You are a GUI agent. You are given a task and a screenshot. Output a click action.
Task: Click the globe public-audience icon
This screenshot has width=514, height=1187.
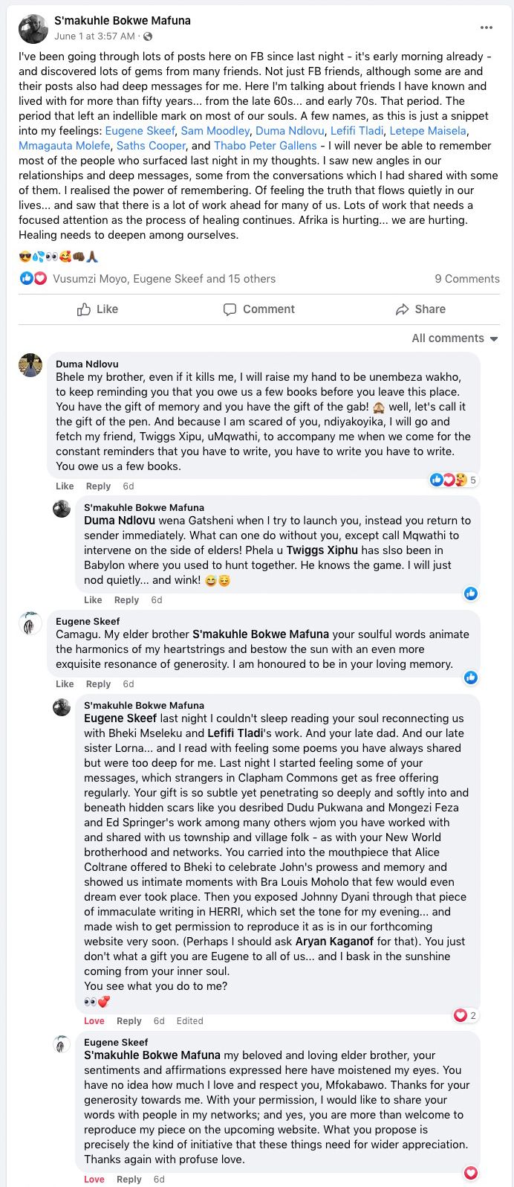tap(148, 36)
